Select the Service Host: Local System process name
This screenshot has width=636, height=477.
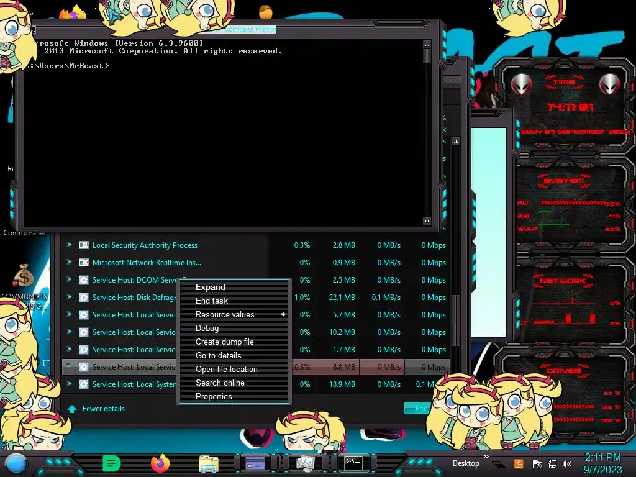click(134, 384)
